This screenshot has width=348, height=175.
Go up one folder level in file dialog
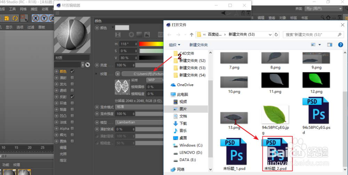coord(192,34)
